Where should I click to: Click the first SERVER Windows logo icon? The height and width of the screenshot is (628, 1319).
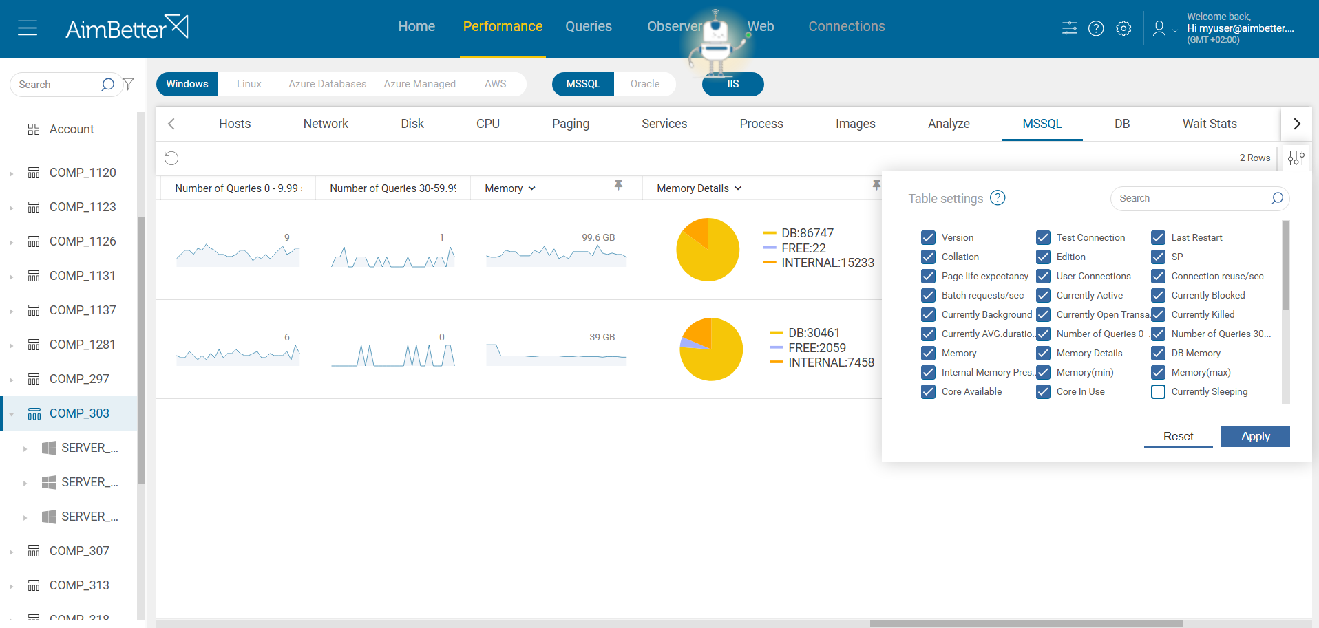[49, 448]
